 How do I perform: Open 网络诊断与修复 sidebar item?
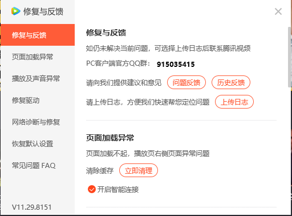38,122
